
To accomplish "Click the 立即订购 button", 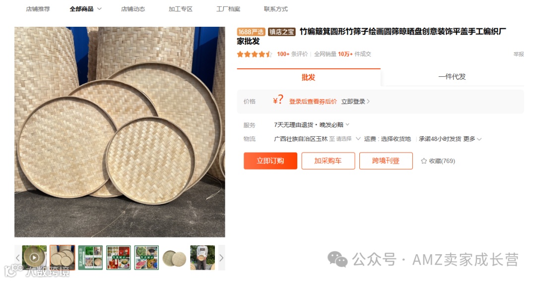I will 270,161.
